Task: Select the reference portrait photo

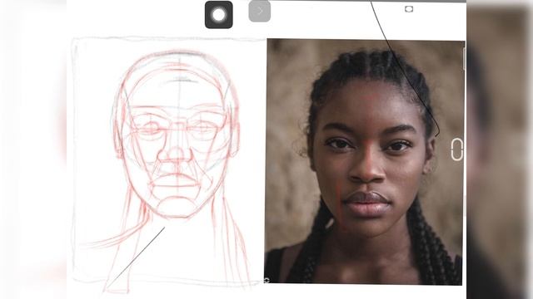Action: click(x=365, y=161)
